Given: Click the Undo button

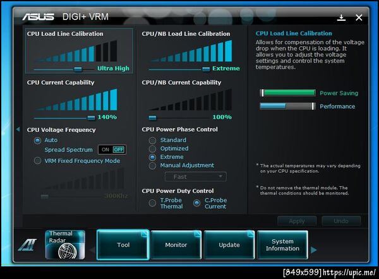Looking at the screenshot, I should [x=341, y=221].
